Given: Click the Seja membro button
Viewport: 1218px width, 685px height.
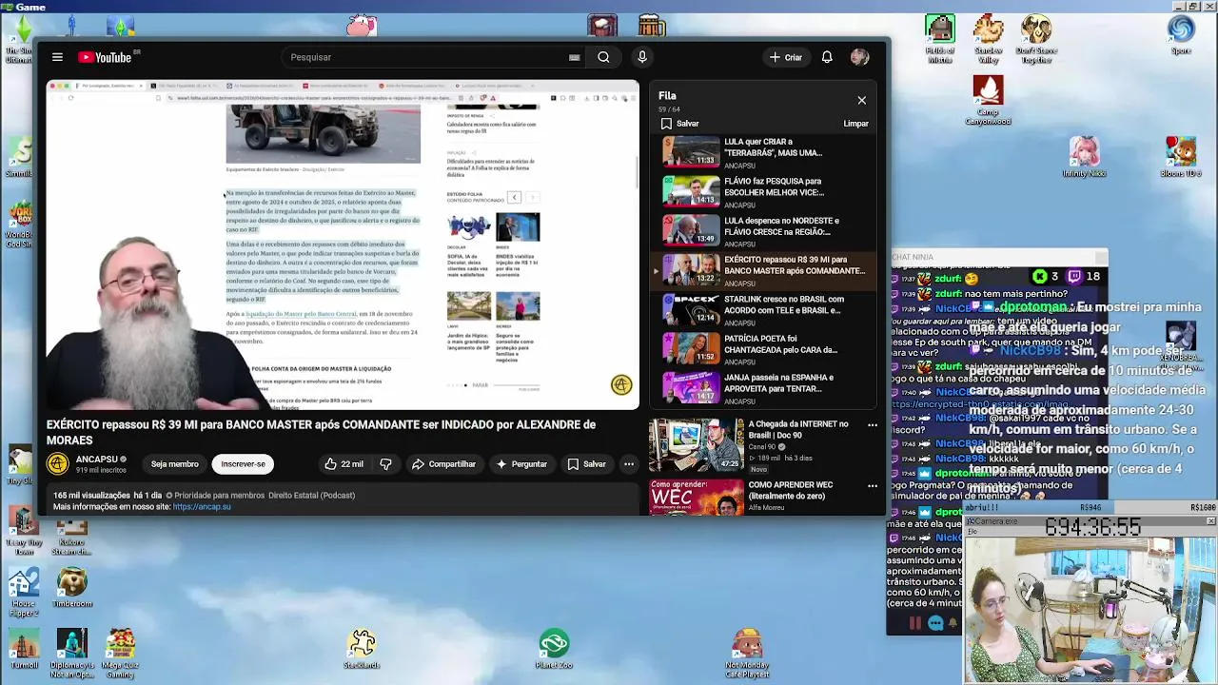Looking at the screenshot, I should pos(175,464).
